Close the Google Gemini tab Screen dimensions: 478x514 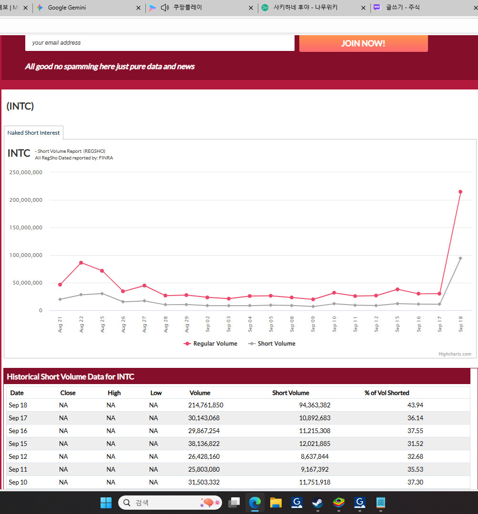(x=139, y=8)
